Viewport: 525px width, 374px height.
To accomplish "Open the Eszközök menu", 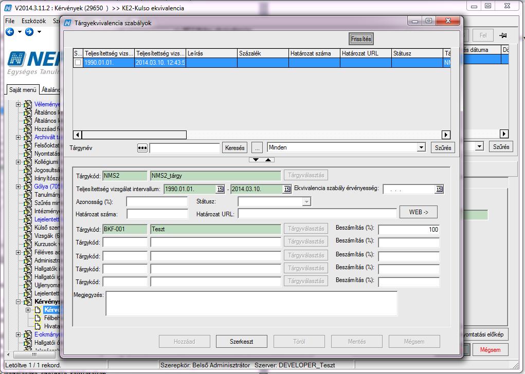I will tap(33, 21).
